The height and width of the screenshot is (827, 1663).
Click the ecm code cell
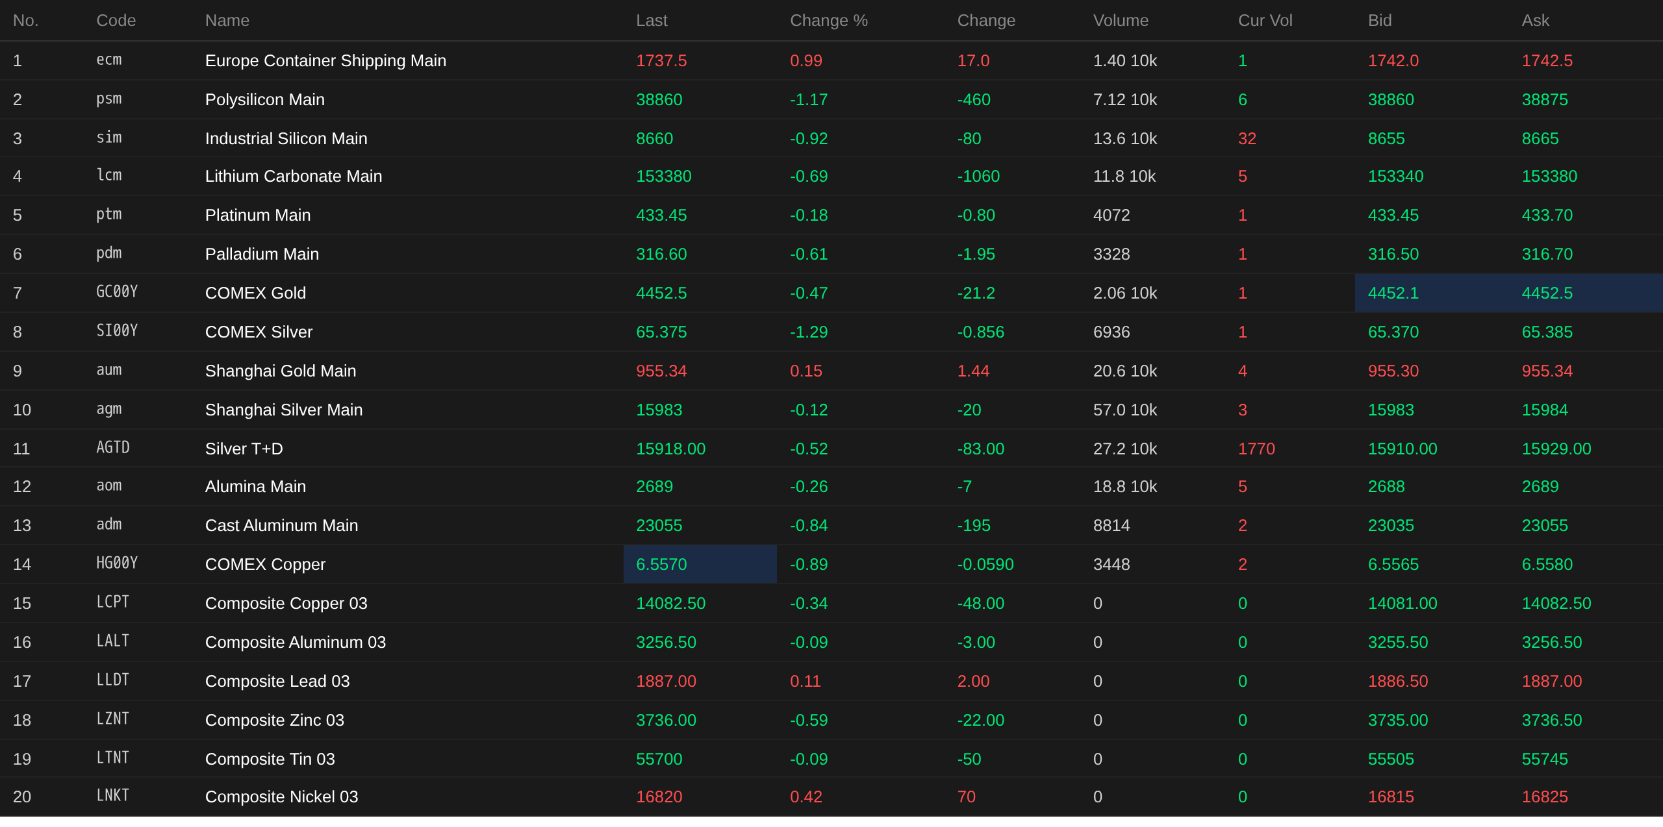pyautogui.click(x=109, y=60)
